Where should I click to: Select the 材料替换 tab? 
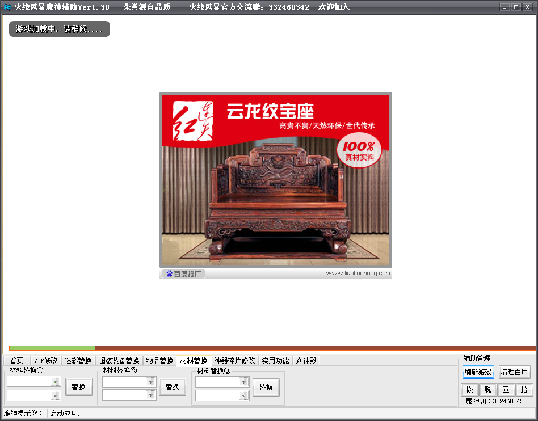[194, 361]
